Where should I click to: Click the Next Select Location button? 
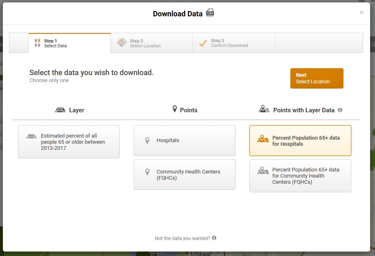[317, 78]
